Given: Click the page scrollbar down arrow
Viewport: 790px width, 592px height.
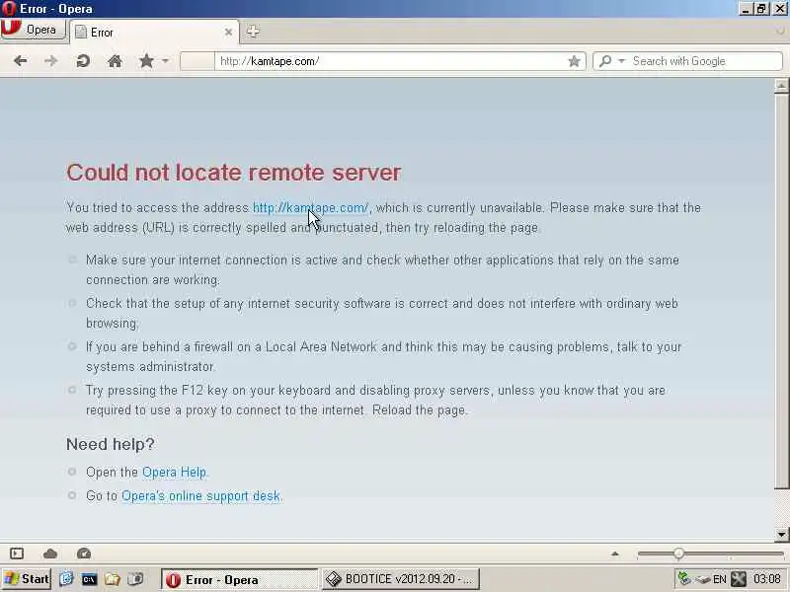Looking at the screenshot, I should [781, 534].
